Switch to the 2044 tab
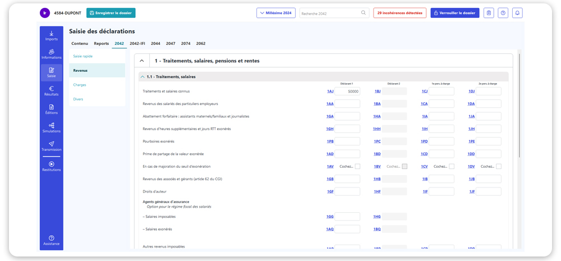561x261 pixels. click(x=155, y=44)
